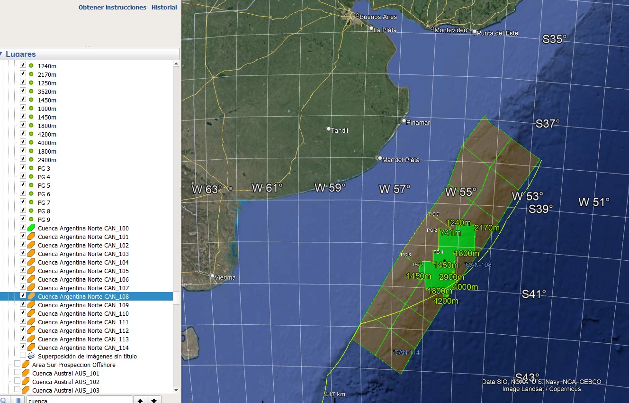The image size is (629, 403).
Task: Click the orange polygon icon of Cuenca Austral AUS_102
Action: (x=26, y=382)
